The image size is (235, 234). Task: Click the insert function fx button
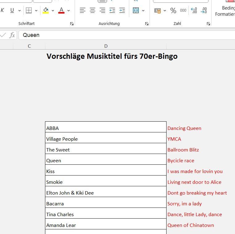point(12,35)
